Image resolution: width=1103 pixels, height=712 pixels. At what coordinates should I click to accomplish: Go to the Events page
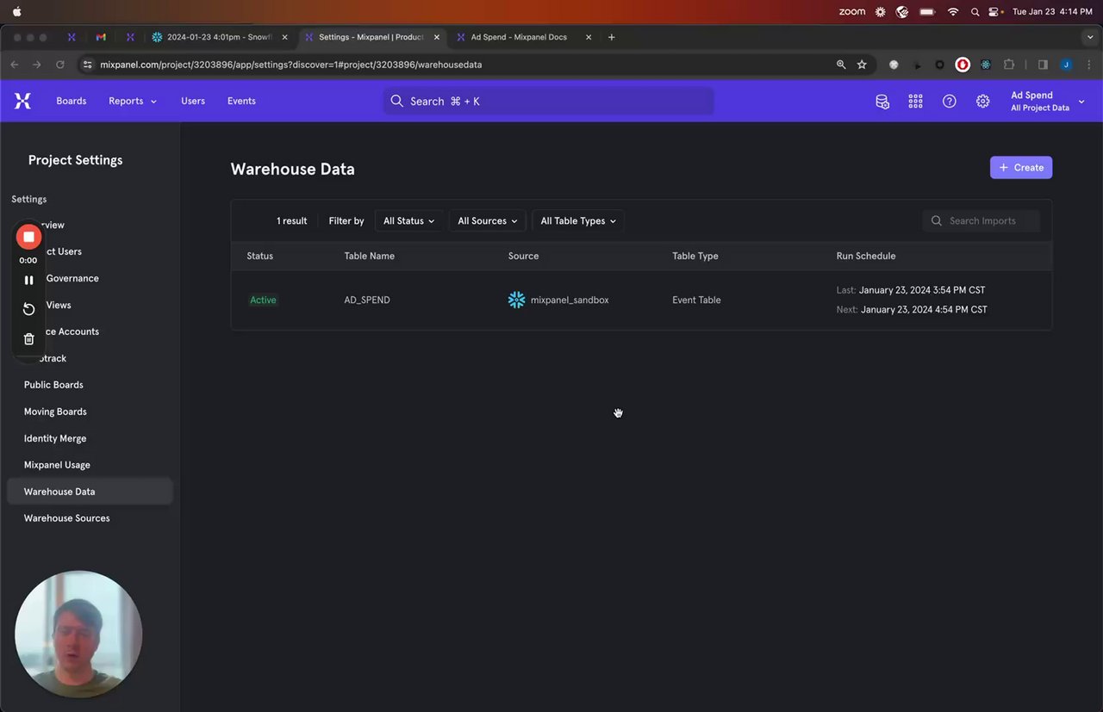coord(241,101)
